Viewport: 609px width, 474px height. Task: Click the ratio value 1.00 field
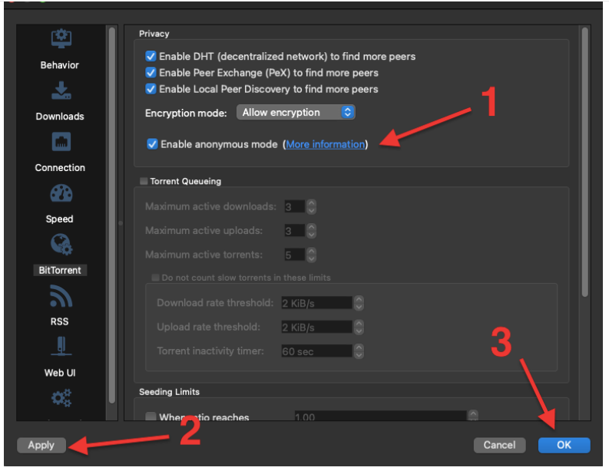[x=381, y=416]
